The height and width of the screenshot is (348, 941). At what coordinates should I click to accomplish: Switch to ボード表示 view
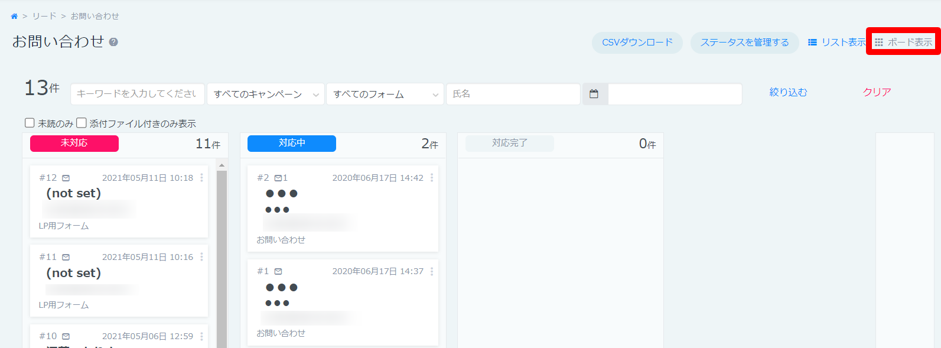[x=904, y=43]
